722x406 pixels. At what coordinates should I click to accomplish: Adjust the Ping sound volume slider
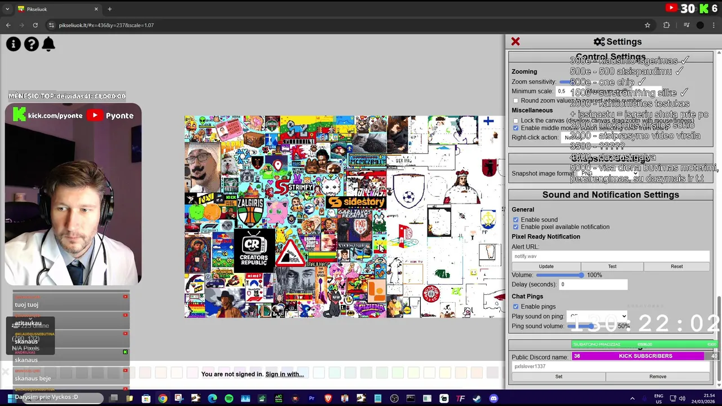[591, 326]
